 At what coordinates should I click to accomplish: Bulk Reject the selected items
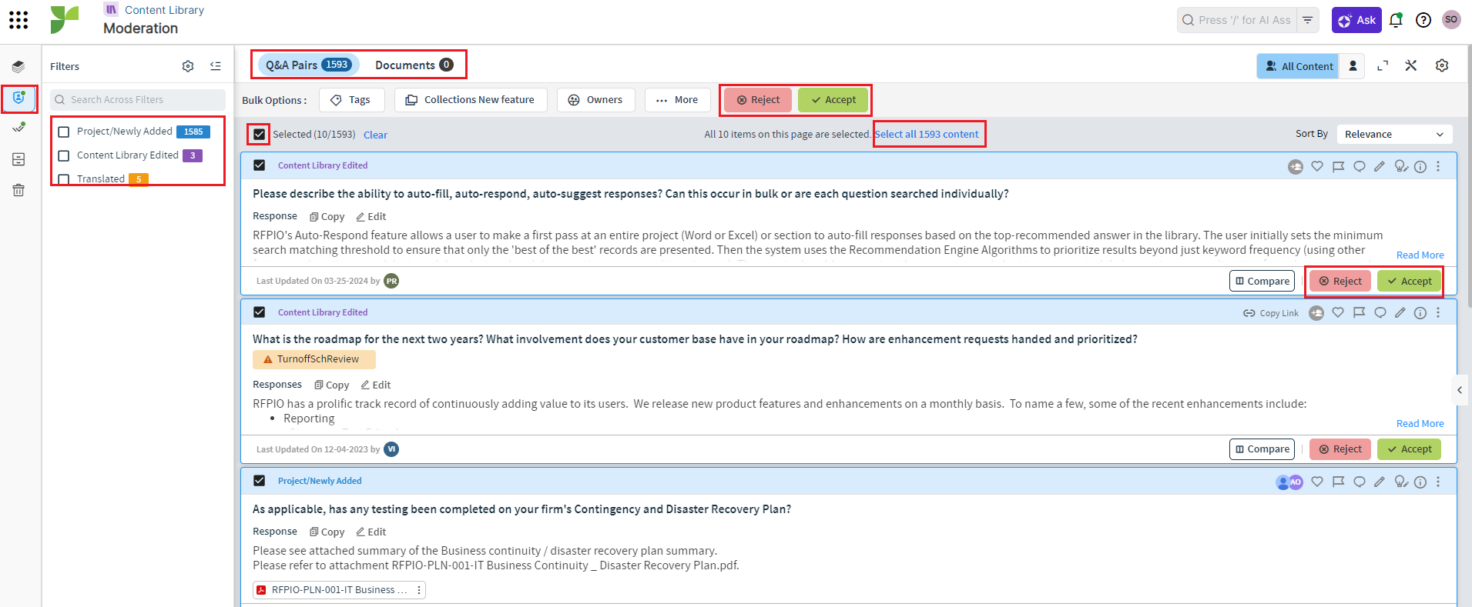tap(758, 100)
